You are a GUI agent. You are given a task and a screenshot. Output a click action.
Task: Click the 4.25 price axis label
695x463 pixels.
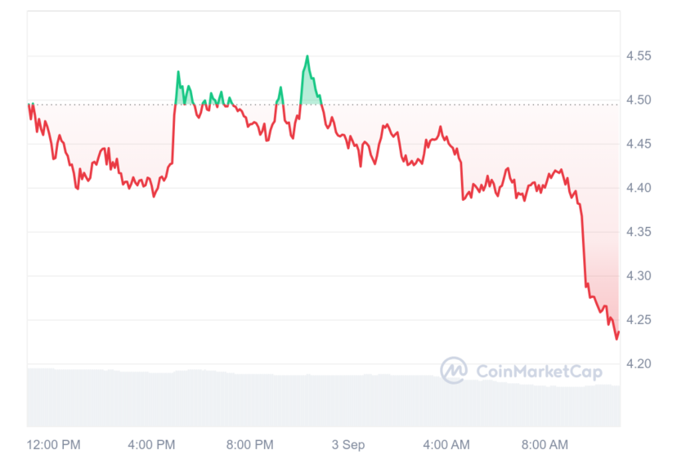pyautogui.click(x=639, y=319)
